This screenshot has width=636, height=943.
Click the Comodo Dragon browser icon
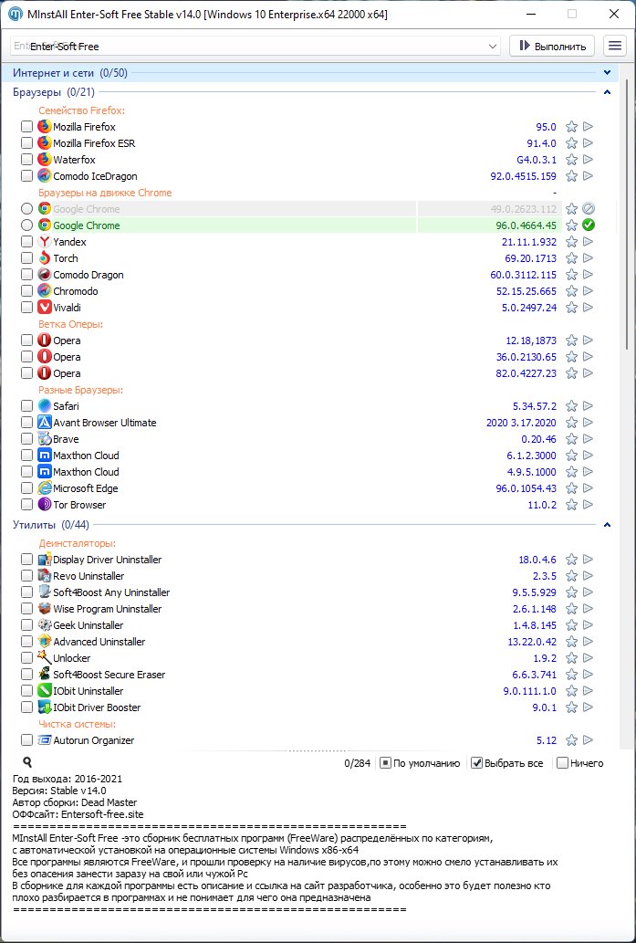45,275
